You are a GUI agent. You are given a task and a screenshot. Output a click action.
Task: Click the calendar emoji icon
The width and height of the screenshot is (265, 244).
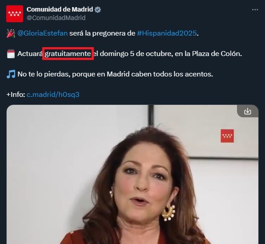click(x=11, y=54)
